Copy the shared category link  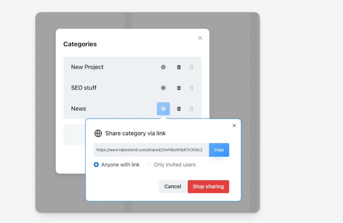(x=219, y=150)
